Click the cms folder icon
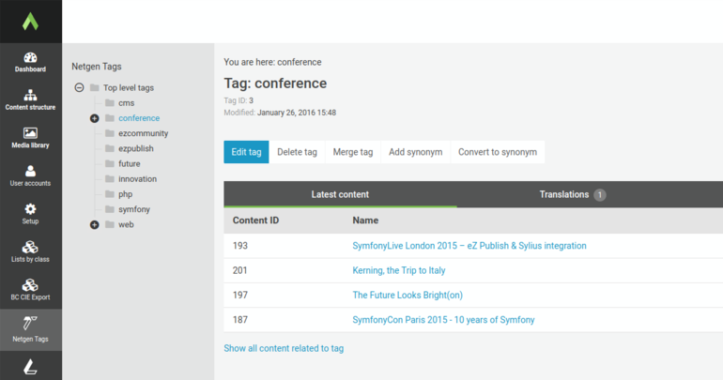The width and height of the screenshot is (723, 380). [110, 102]
